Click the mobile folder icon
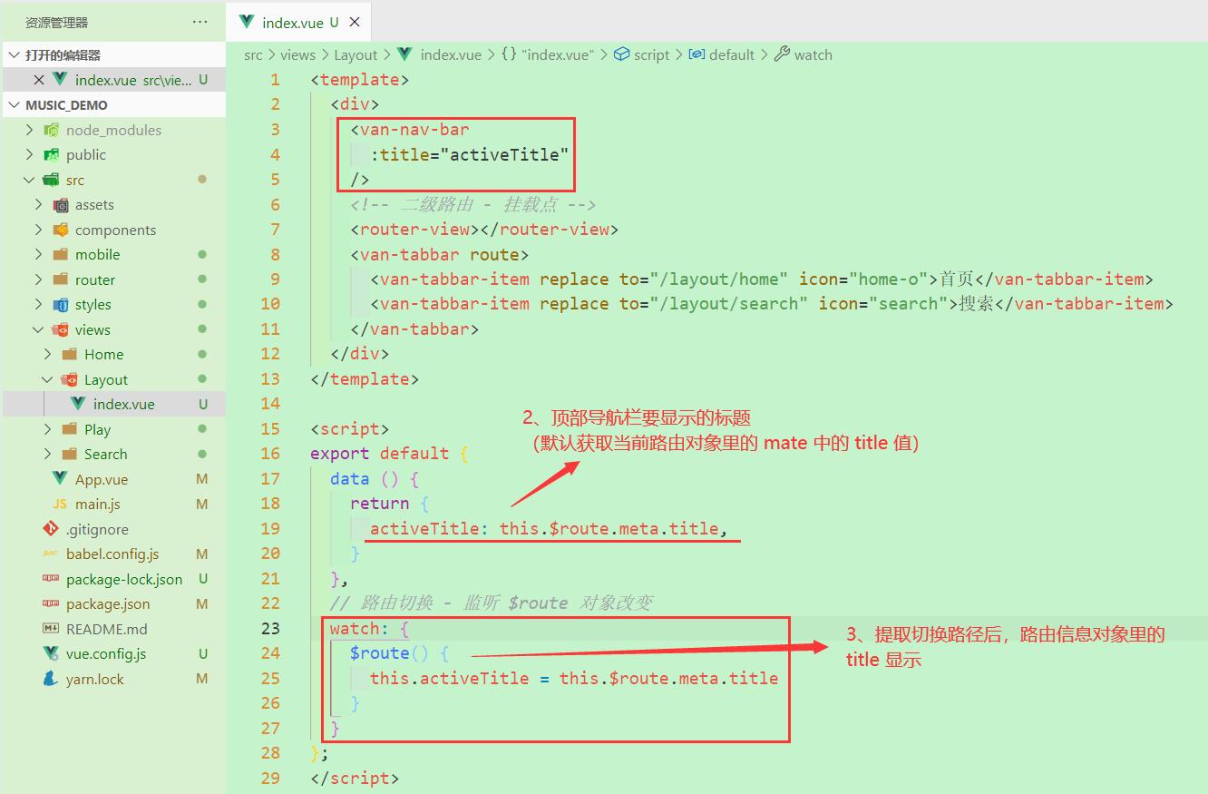Screen dimensions: 1208x794 pos(61,255)
